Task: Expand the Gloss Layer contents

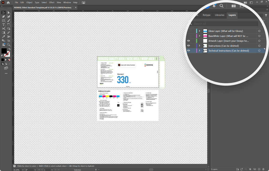Action: pyautogui.click(x=199, y=31)
